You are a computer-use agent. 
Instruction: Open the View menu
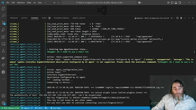click(x=29, y=2)
